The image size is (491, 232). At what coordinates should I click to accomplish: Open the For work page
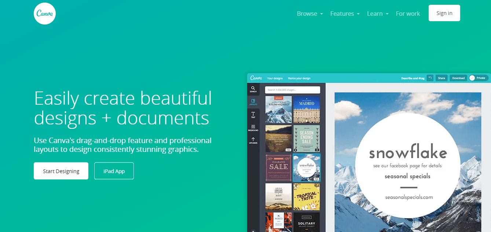(x=408, y=14)
